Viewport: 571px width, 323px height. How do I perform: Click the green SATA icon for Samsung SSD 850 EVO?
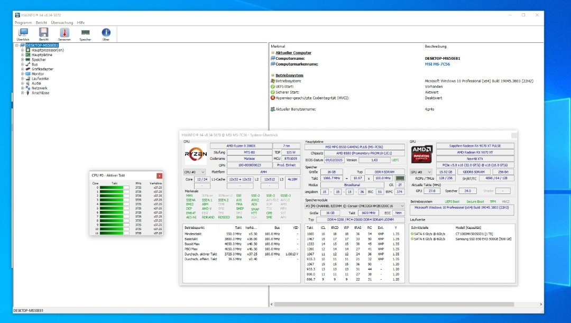(x=412, y=239)
